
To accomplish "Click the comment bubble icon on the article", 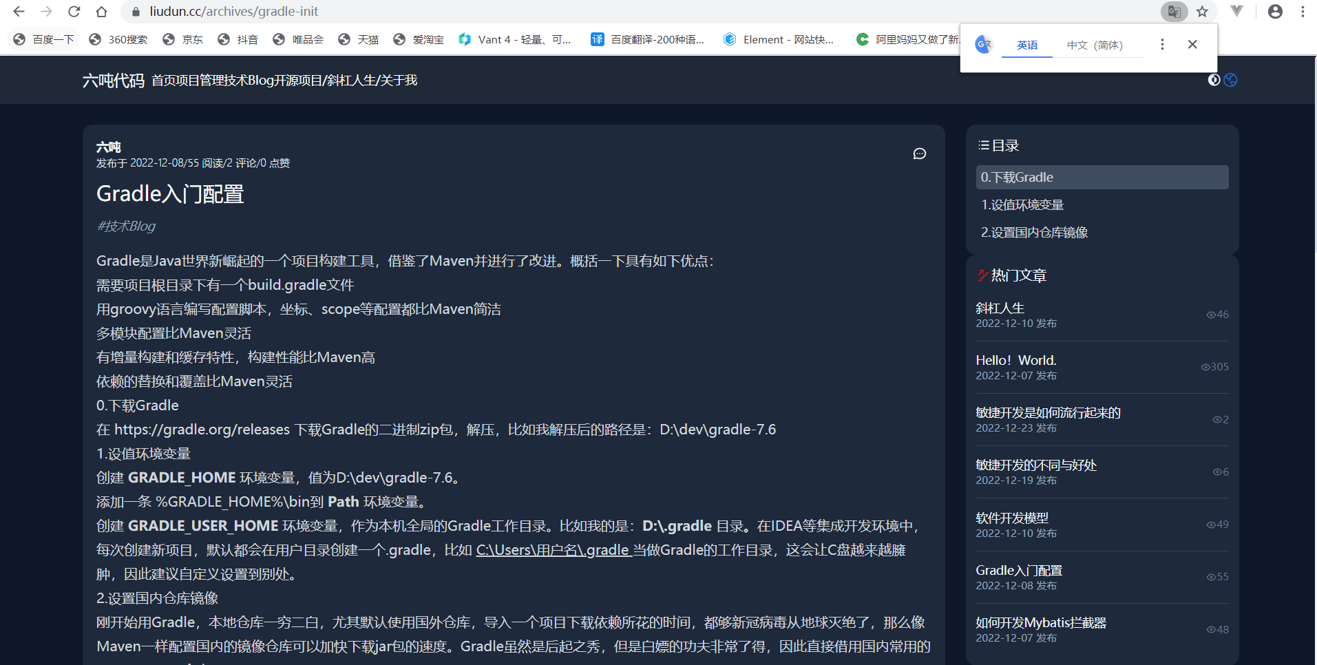I will (919, 154).
